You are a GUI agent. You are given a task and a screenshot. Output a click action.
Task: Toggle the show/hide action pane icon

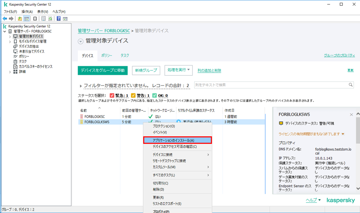pyautogui.click(x=65, y=18)
